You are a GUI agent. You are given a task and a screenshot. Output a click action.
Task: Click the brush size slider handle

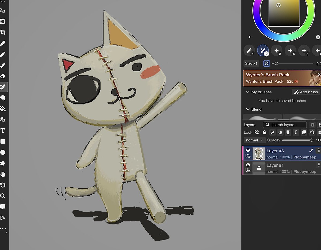pos(276,63)
